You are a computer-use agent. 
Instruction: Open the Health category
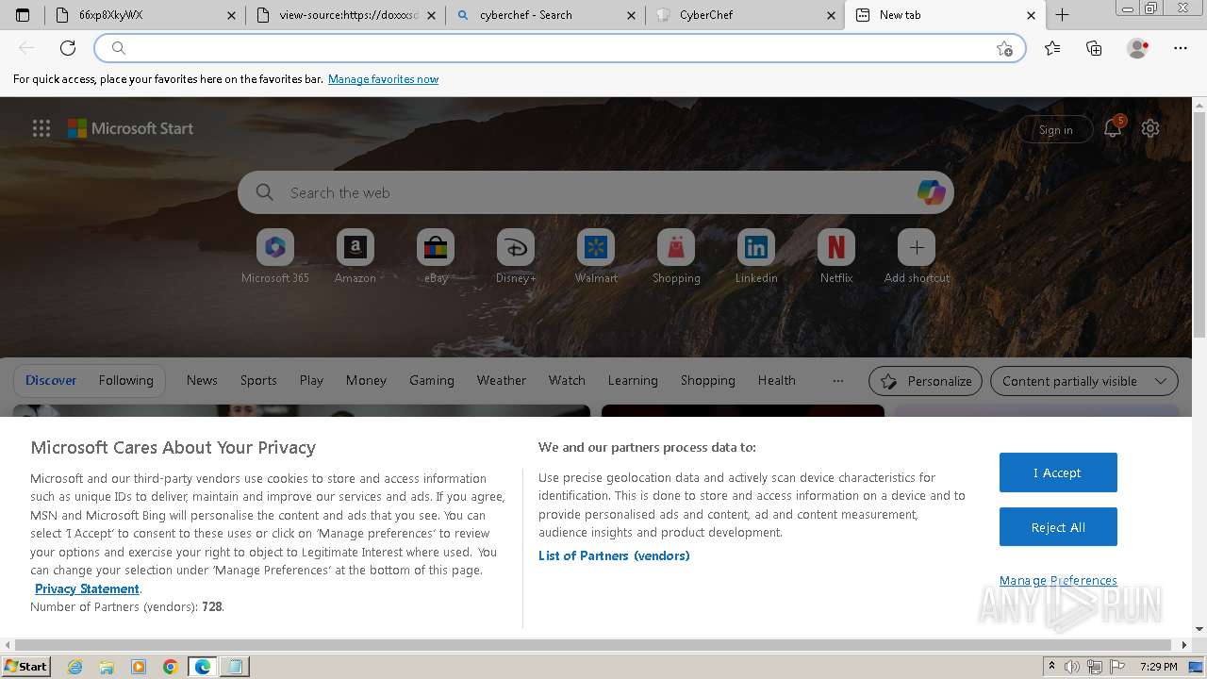click(777, 380)
